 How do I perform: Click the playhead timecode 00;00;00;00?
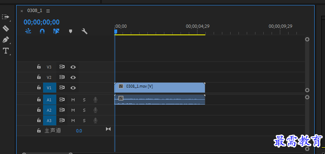click(x=41, y=22)
